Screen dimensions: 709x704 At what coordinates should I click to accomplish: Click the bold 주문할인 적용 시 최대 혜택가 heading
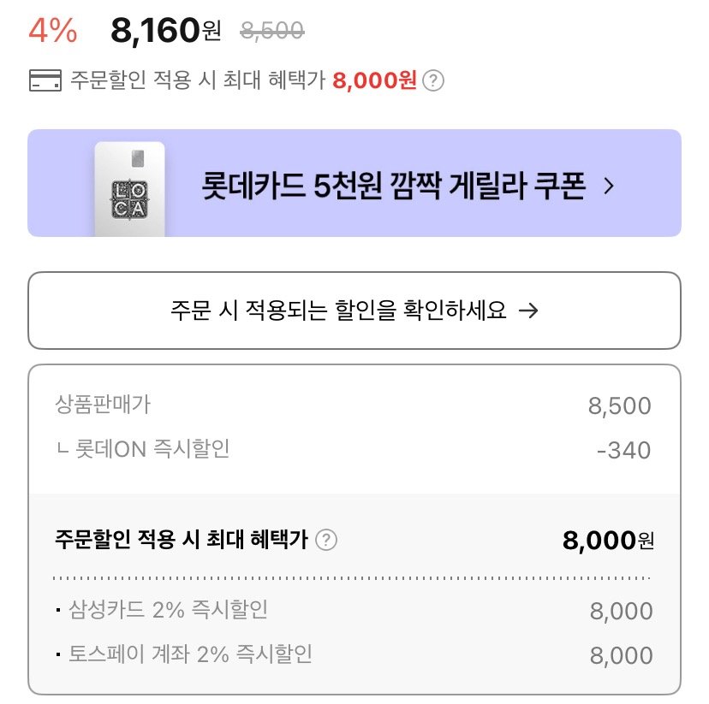(181, 541)
